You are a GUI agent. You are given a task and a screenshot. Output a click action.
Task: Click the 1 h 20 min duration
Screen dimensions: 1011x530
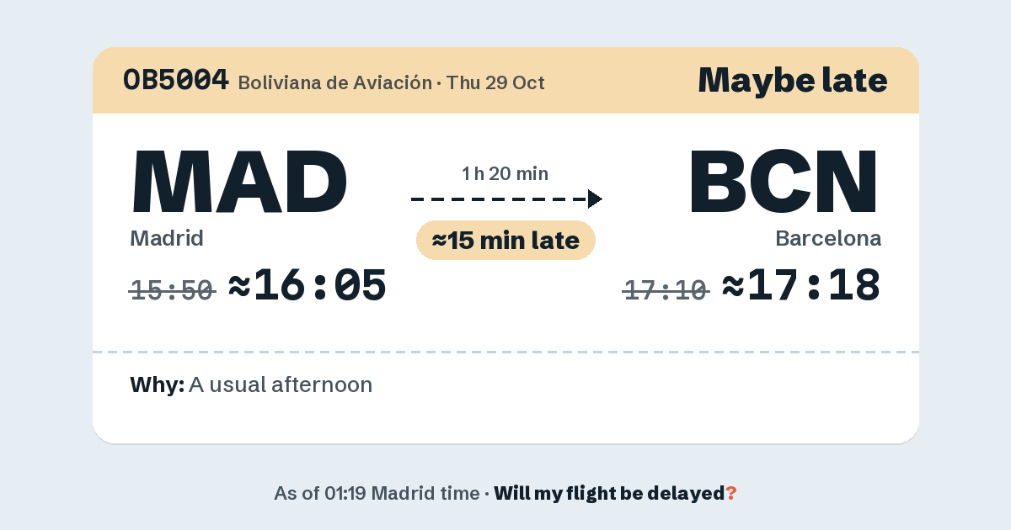click(x=505, y=174)
